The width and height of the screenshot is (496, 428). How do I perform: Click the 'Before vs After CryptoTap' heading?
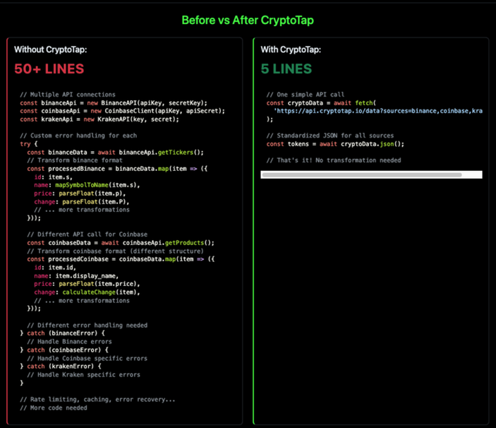coord(248,20)
